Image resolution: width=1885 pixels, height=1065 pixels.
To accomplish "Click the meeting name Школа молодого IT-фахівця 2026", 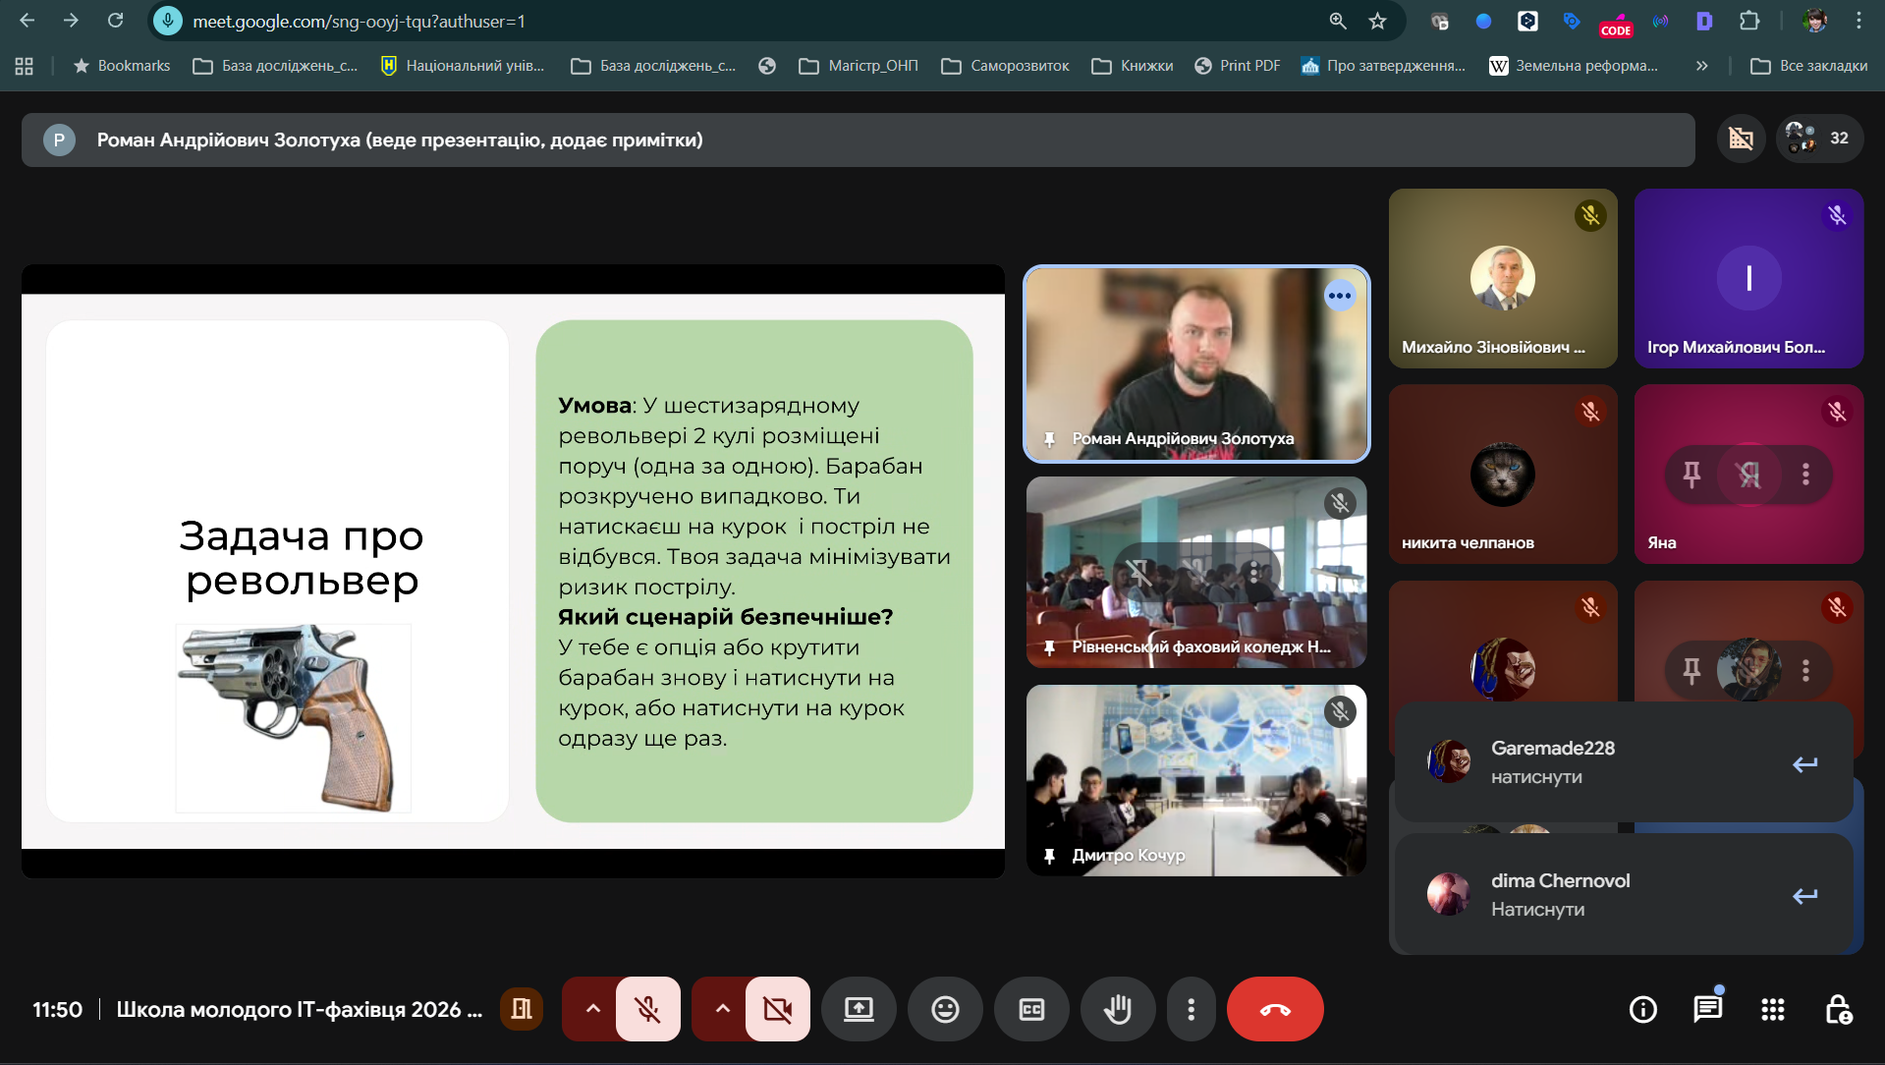I will pos(300,1010).
